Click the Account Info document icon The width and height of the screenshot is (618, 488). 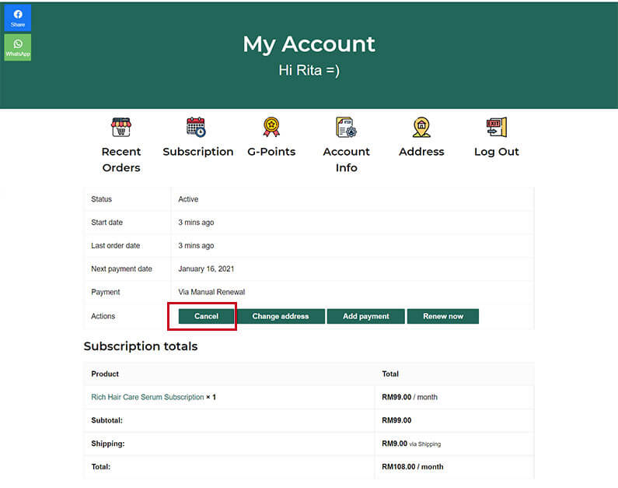[x=346, y=127]
